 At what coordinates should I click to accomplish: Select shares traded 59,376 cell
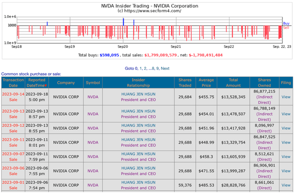pos(185,185)
